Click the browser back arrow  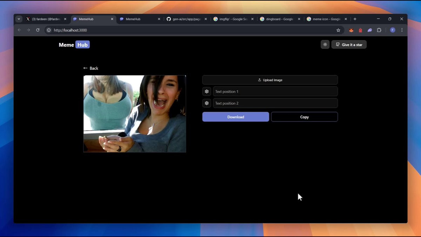click(19, 30)
